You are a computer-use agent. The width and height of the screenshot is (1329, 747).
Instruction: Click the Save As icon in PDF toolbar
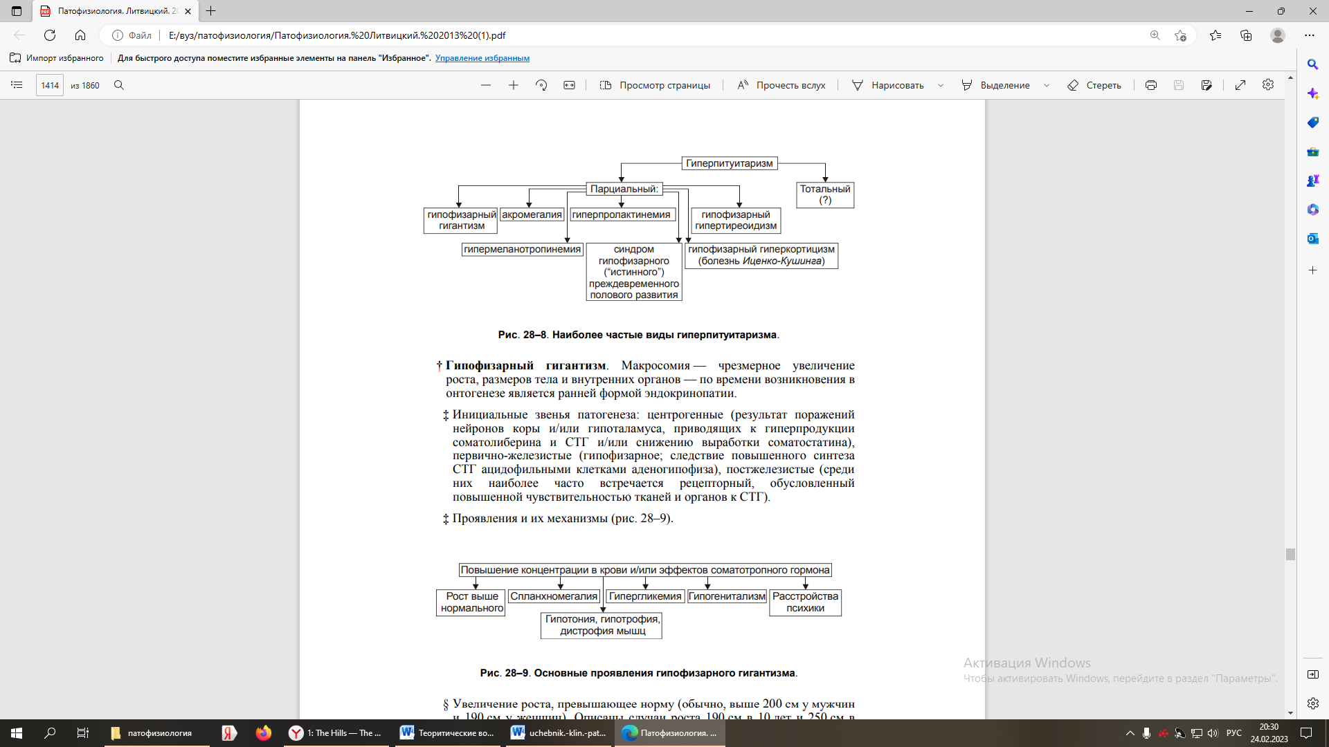1206,85
